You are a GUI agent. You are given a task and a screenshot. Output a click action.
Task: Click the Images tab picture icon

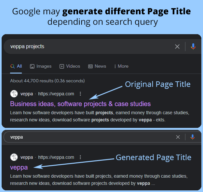coord(32,66)
